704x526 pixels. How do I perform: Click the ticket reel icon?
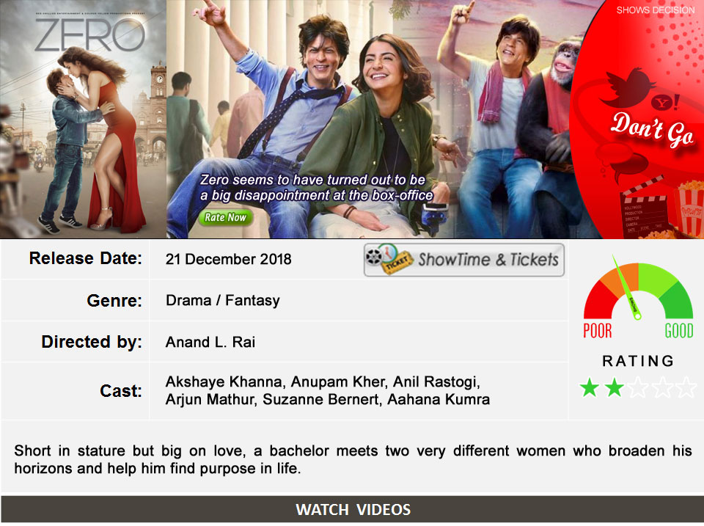point(389,259)
